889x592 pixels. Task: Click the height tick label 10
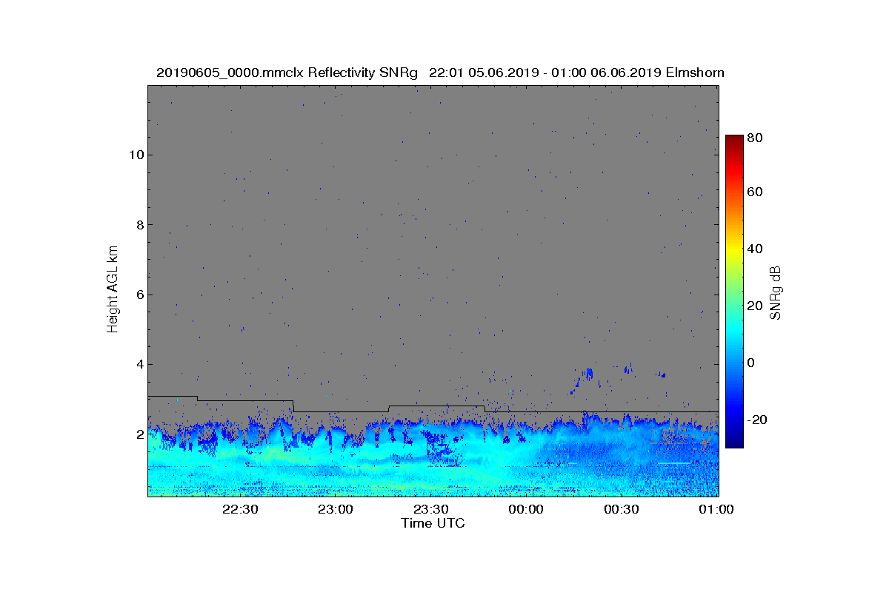[136, 155]
